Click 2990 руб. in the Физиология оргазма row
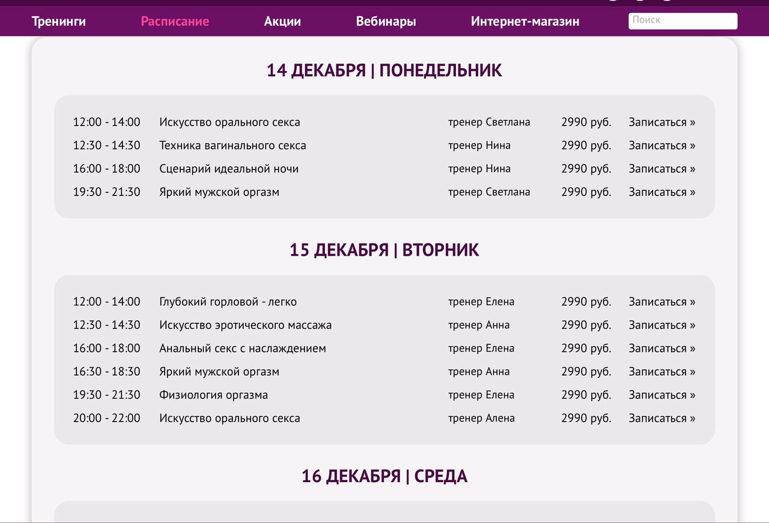The height and width of the screenshot is (523, 769). click(586, 395)
